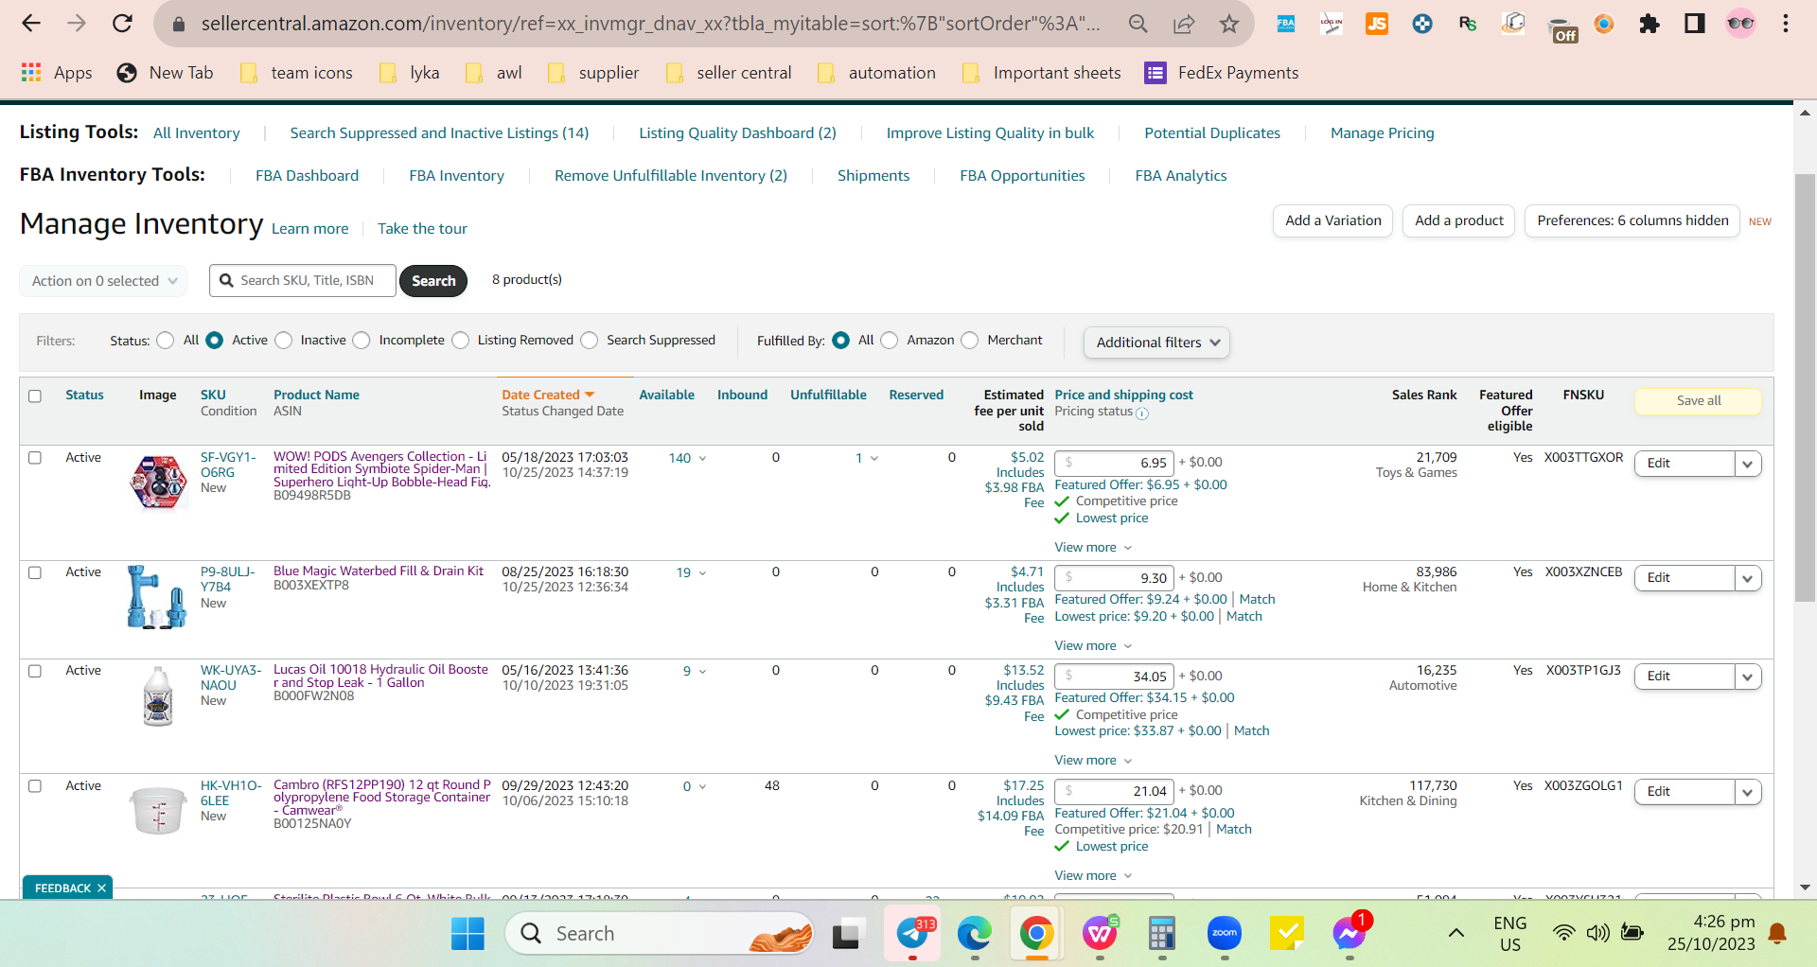
Task: Expand the Additional filters dropdown
Action: [x=1156, y=343]
